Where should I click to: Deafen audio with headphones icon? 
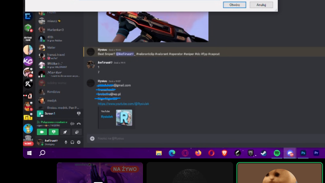(72, 142)
